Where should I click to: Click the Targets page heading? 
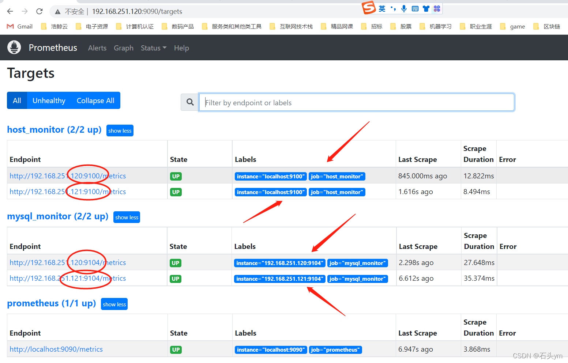tap(31, 73)
